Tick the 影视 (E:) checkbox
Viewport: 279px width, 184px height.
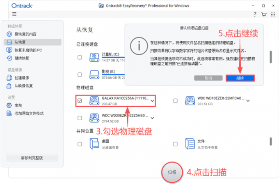[x=80, y=75]
